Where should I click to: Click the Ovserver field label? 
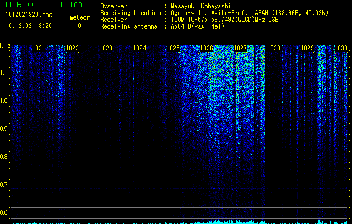(x=114, y=6)
